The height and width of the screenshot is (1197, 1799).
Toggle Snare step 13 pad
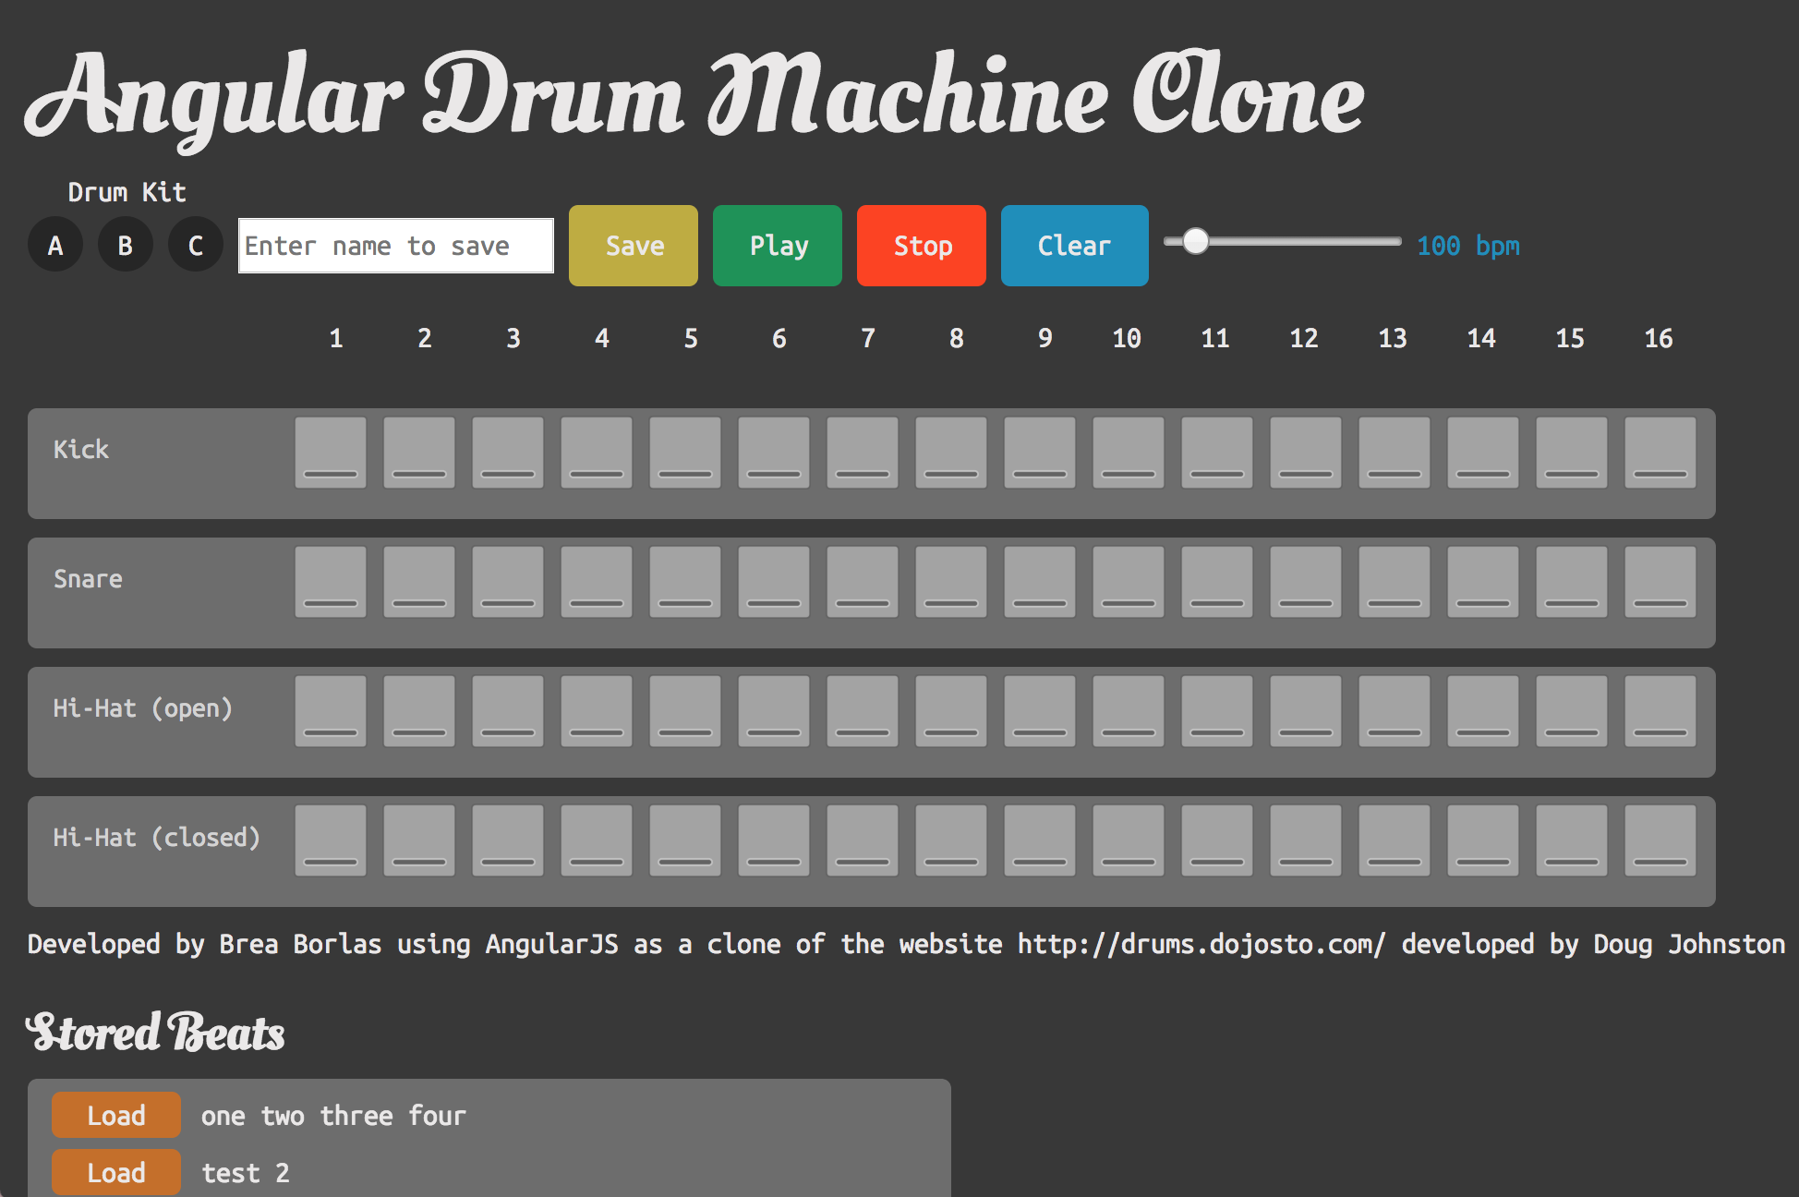tap(1395, 582)
